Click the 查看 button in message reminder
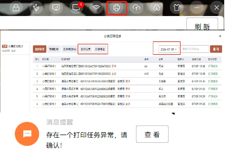This screenshot has height=156, width=225. click(x=152, y=134)
